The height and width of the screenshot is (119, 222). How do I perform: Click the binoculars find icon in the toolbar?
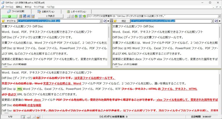pyautogui.click(x=28, y=16)
